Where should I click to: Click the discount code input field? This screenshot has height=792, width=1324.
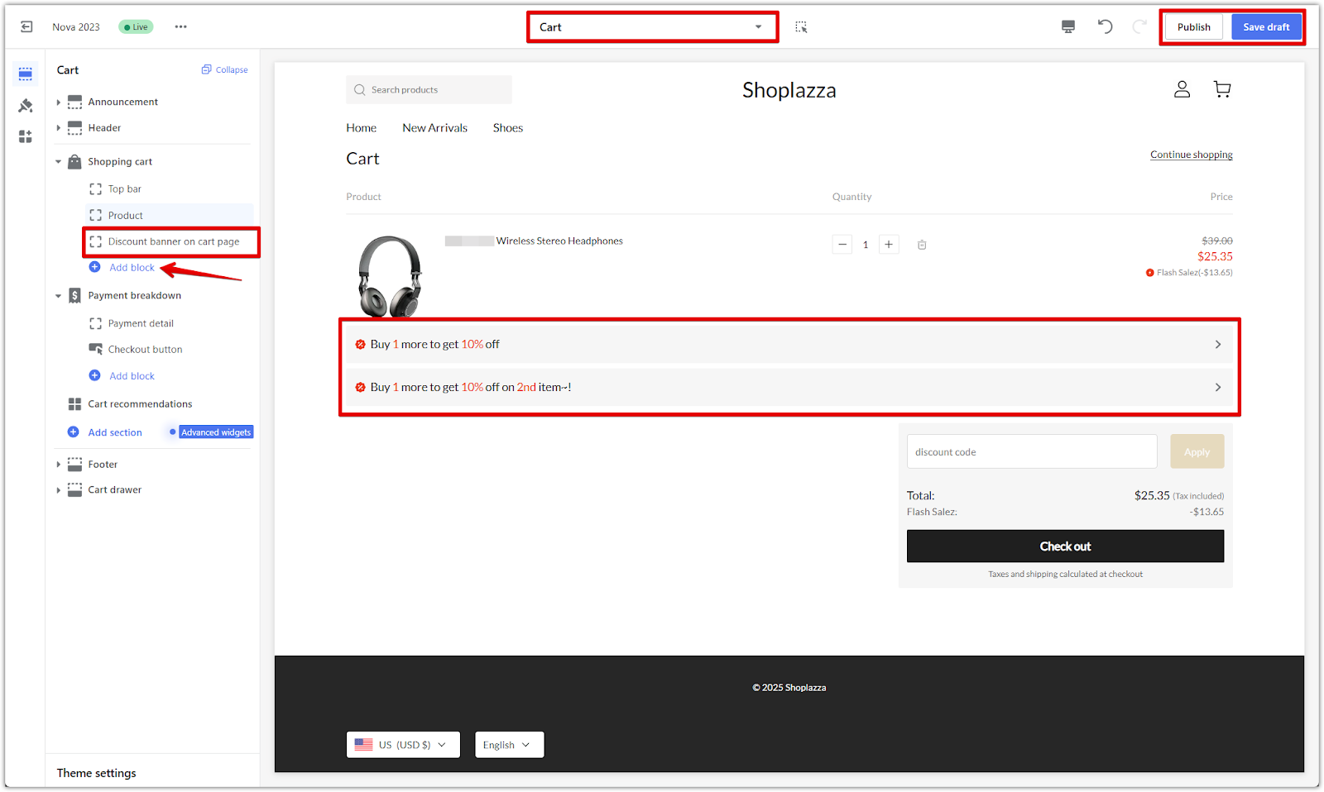click(x=1032, y=452)
